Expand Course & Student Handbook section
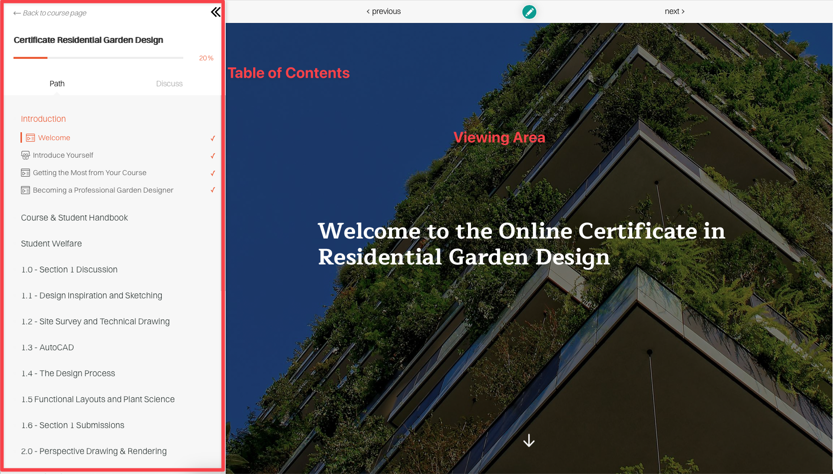The width and height of the screenshot is (833, 474). [x=74, y=218]
